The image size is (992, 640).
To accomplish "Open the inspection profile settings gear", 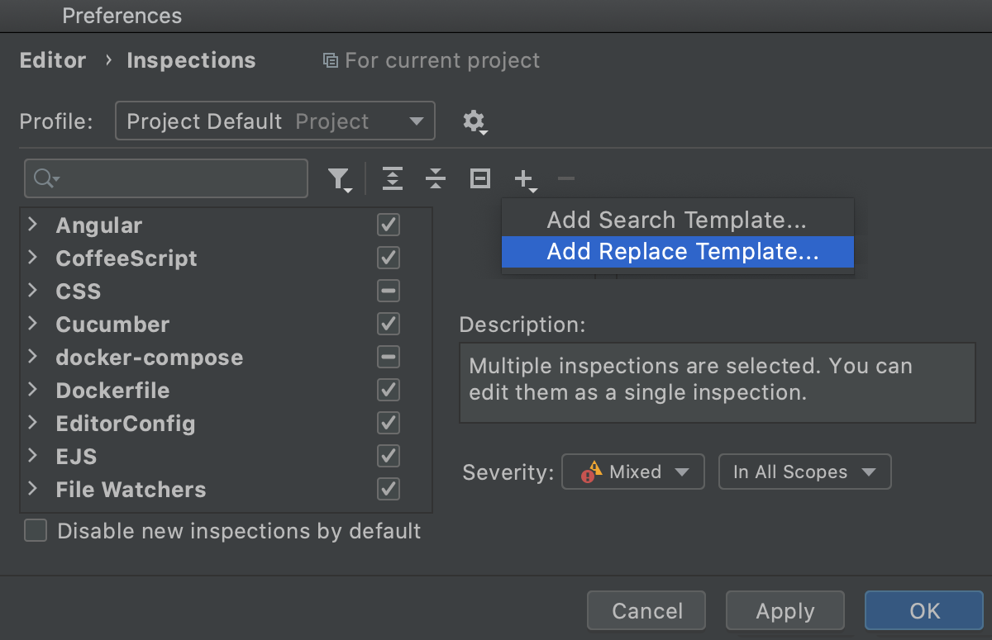I will point(475,121).
